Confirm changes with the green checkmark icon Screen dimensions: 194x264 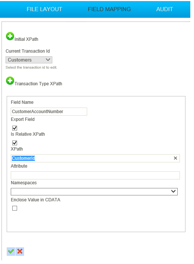pyautogui.click(x=11, y=251)
